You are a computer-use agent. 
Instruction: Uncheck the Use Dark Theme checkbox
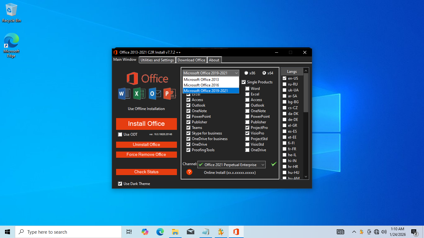click(x=120, y=184)
